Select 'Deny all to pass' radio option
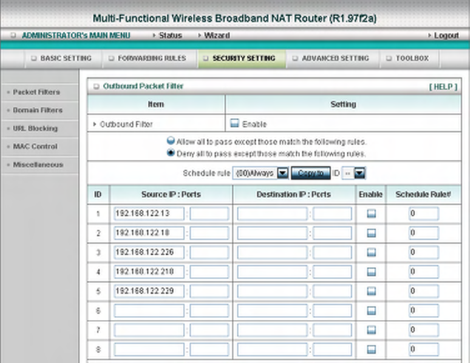 170,153
